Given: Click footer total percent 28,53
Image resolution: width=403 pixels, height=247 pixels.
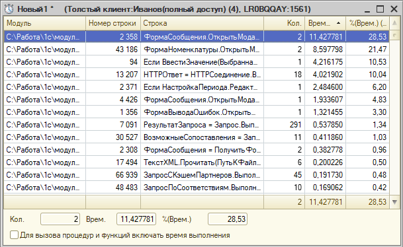Looking at the screenshot, I should pos(367,202).
